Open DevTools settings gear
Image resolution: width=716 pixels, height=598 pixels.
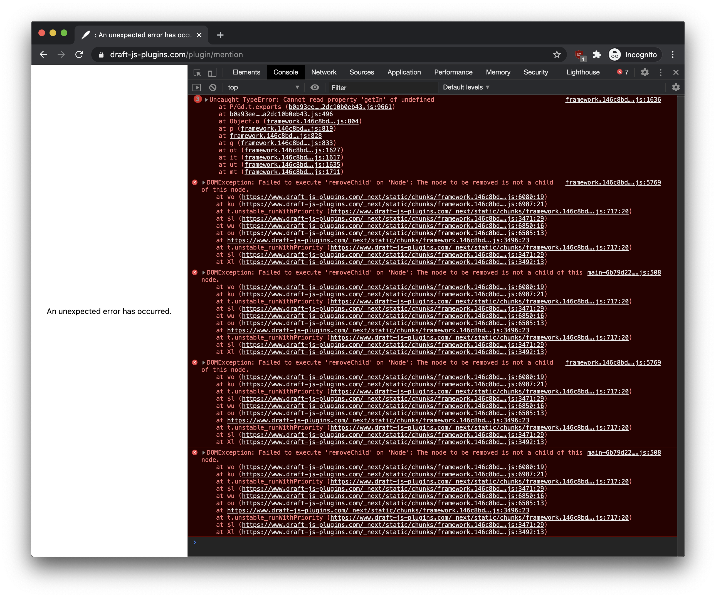[645, 72]
